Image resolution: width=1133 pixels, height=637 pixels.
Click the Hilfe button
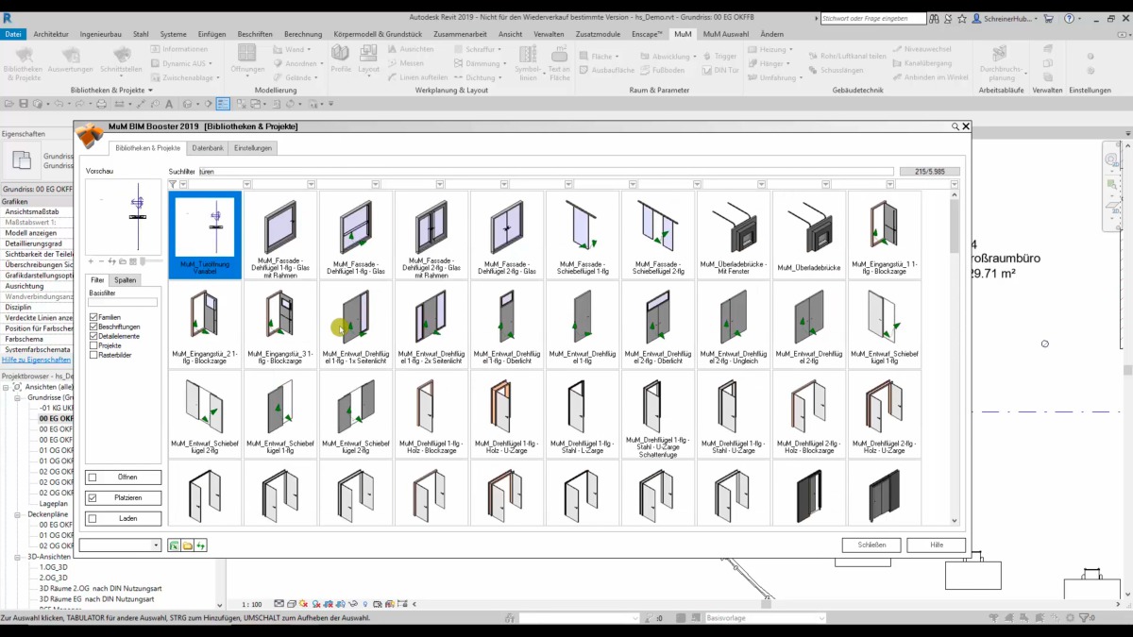click(x=936, y=545)
